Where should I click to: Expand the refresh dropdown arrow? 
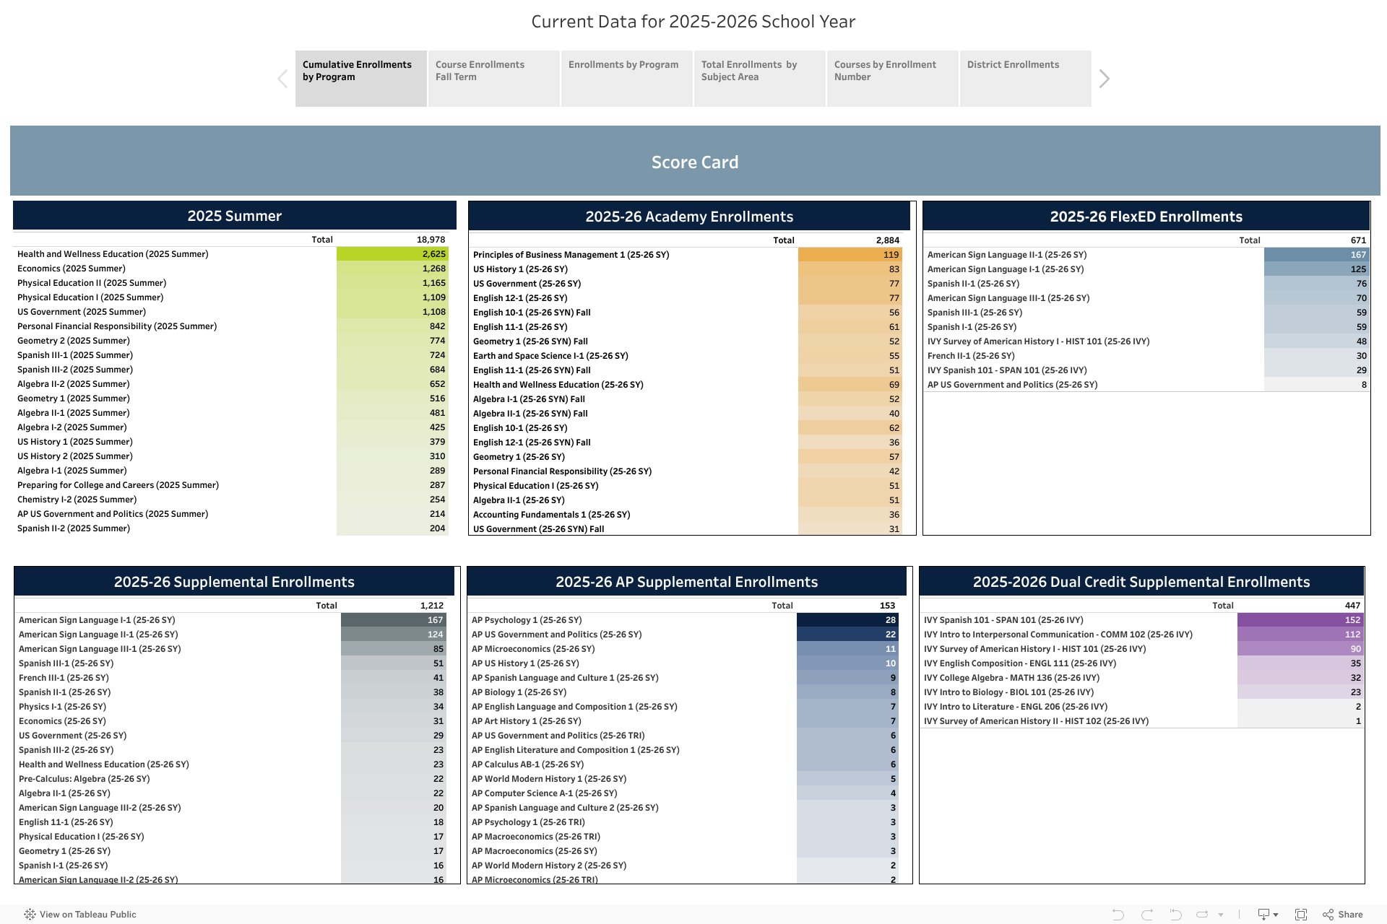1221,915
